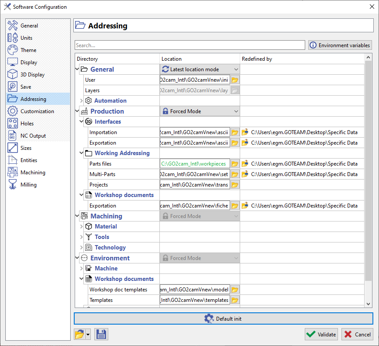The image size is (379, 346).
Task: Browse folder for Multi-Parts location
Action: 235,174
